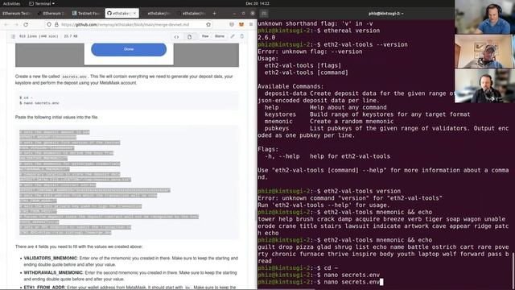The width and height of the screenshot is (515, 290).
Task: Open the Firefox hamburger menu
Action: 251,25
